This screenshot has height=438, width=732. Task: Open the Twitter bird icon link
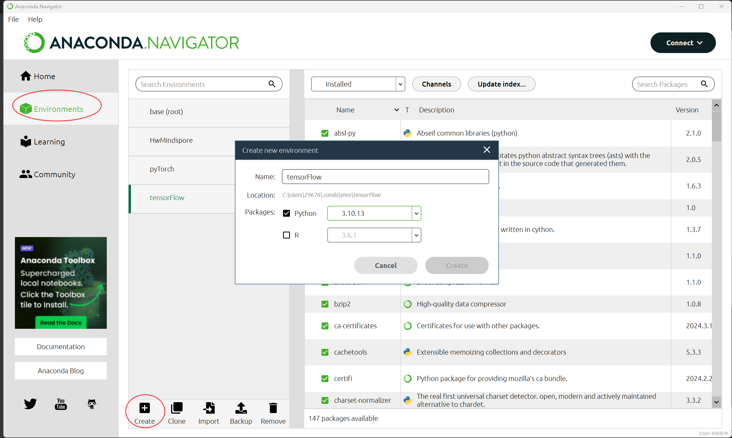coord(30,404)
